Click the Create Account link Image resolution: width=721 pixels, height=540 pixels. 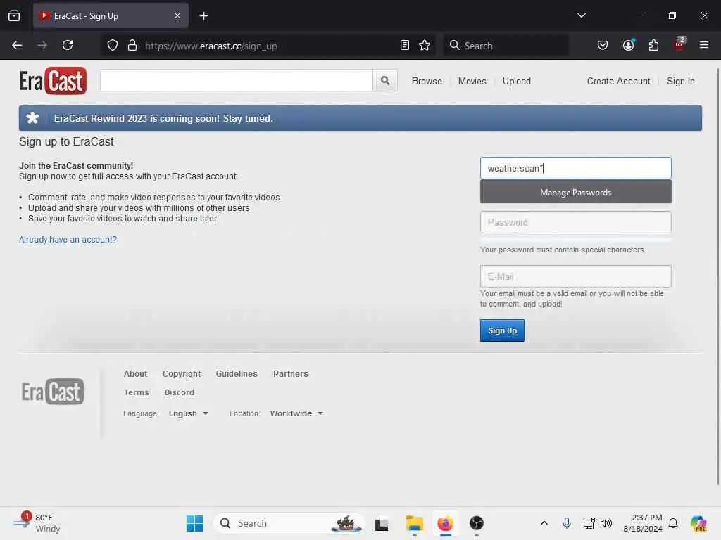[x=618, y=82]
